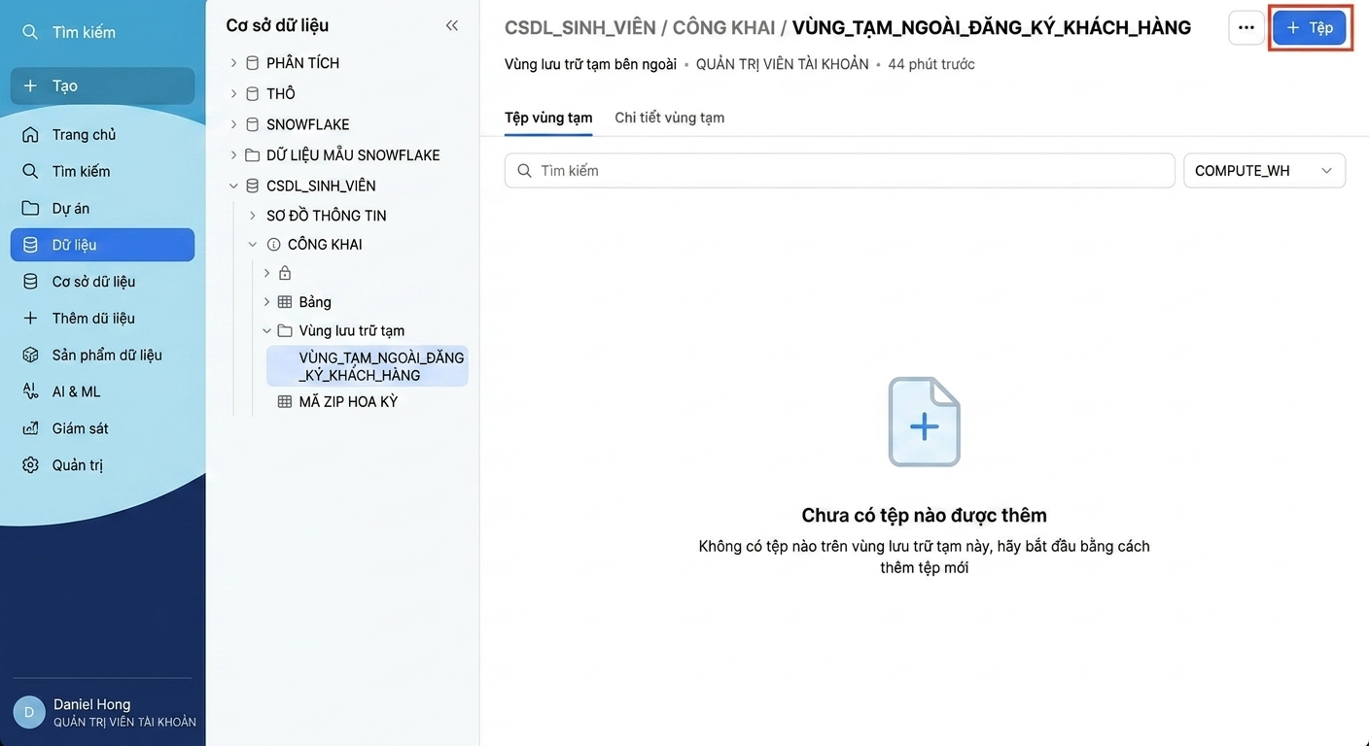Click folder icon of DỮ LIỆU MẪU SNOWFLAKE
The height and width of the screenshot is (746, 1369).
click(x=253, y=155)
